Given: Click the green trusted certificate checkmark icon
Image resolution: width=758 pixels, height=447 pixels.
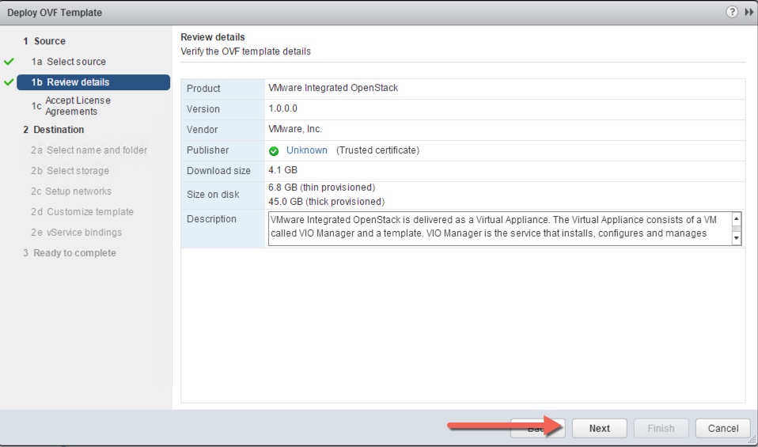Looking at the screenshot, I should pos(274,150).
